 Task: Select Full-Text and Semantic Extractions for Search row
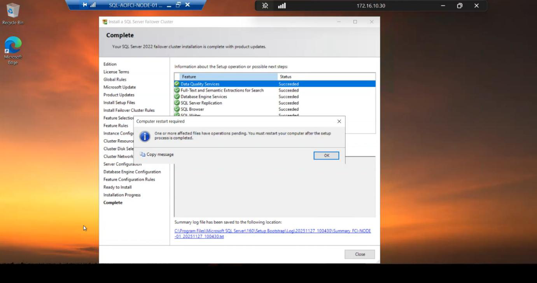275,90
